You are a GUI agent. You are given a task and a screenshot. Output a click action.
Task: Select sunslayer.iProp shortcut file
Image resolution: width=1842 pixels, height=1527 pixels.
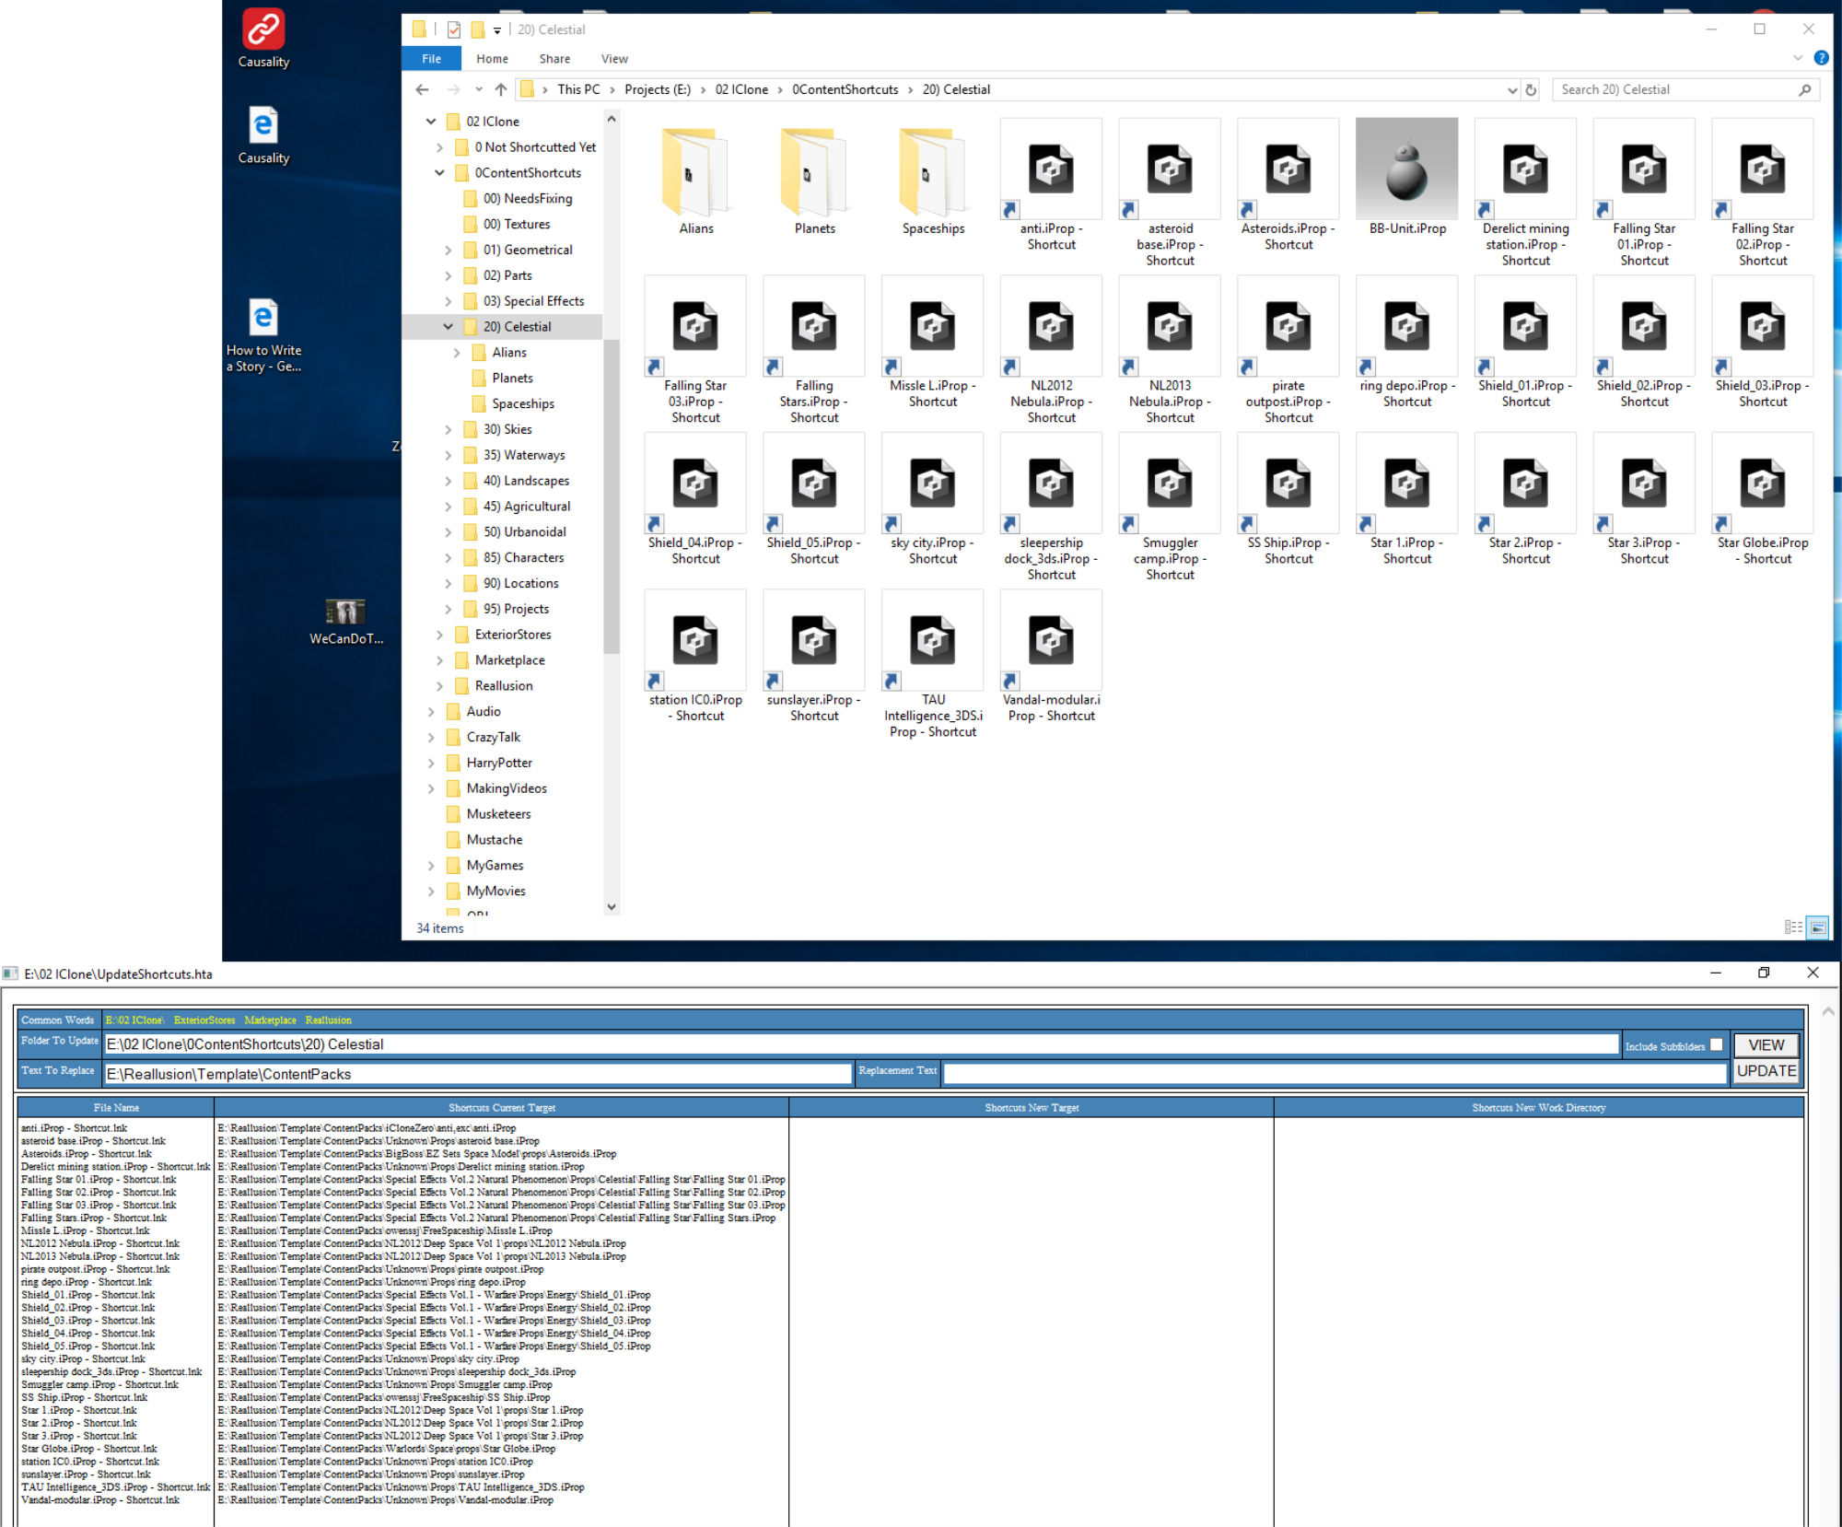click(x=814, y=658)
